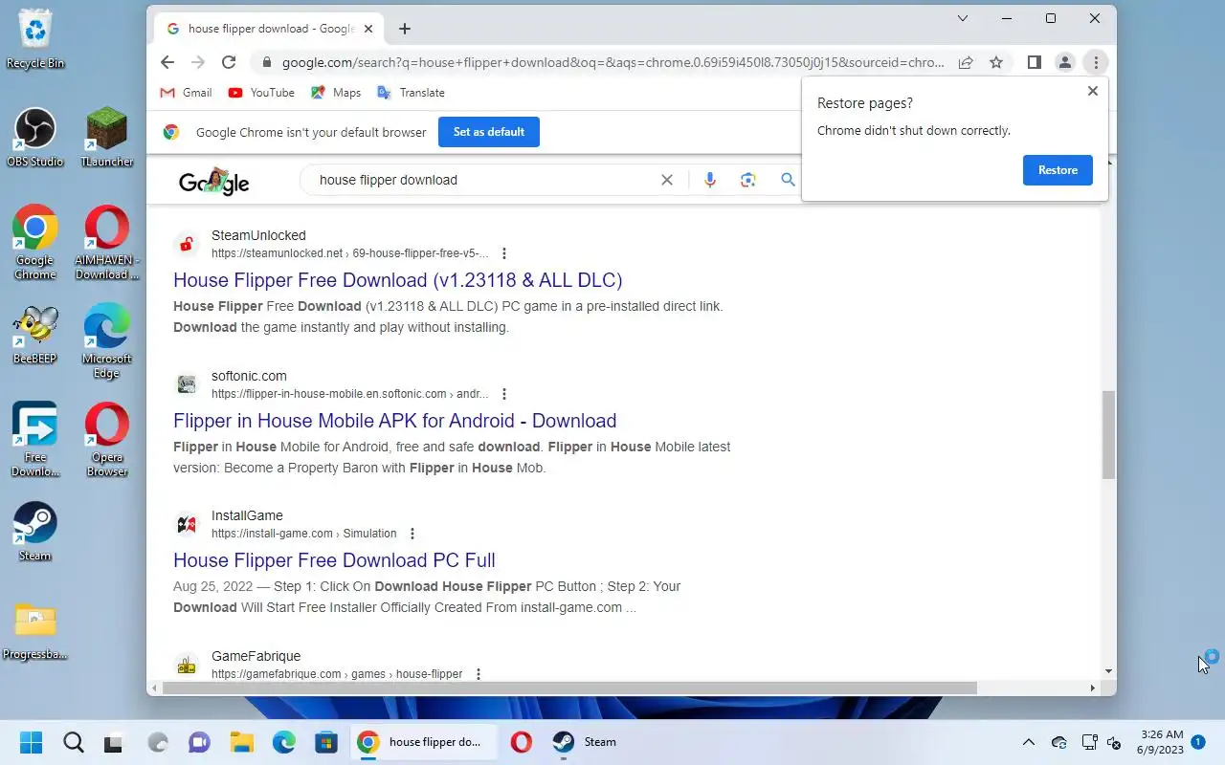Open Translate bookmark
This screenshot has height=765, width=1225.
coord(412,93)
